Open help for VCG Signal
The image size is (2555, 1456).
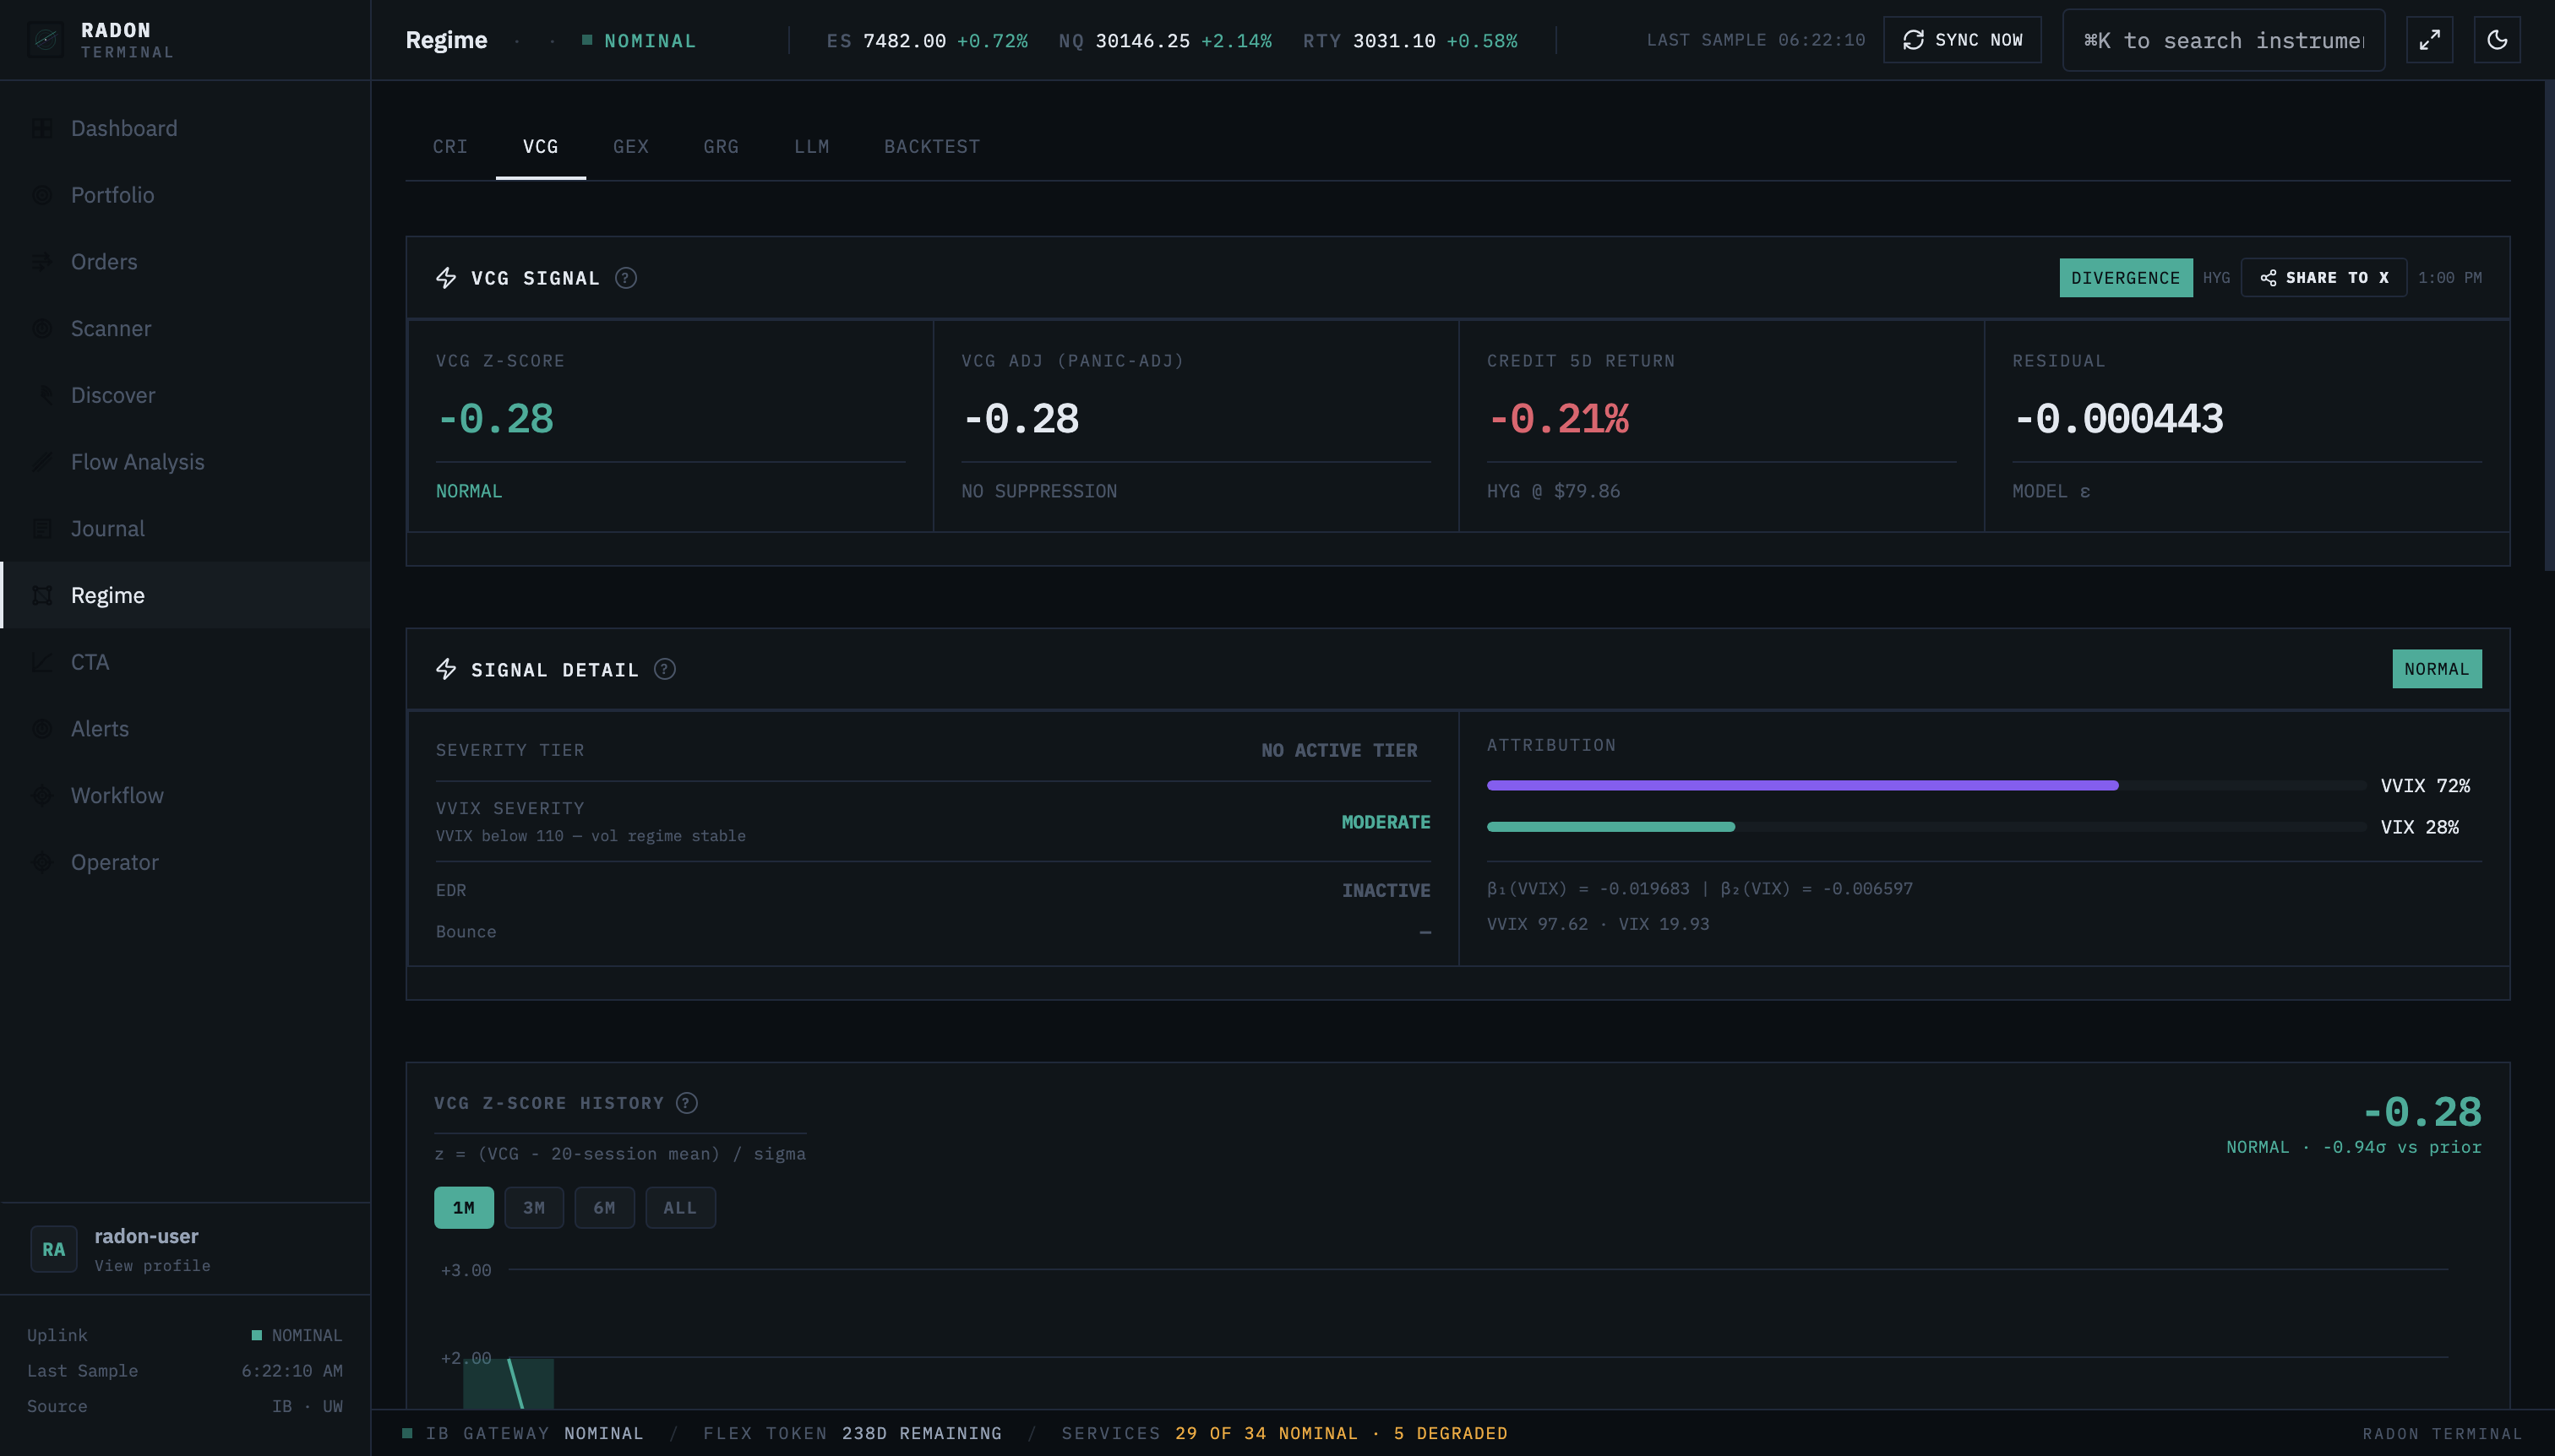(625, 278)
